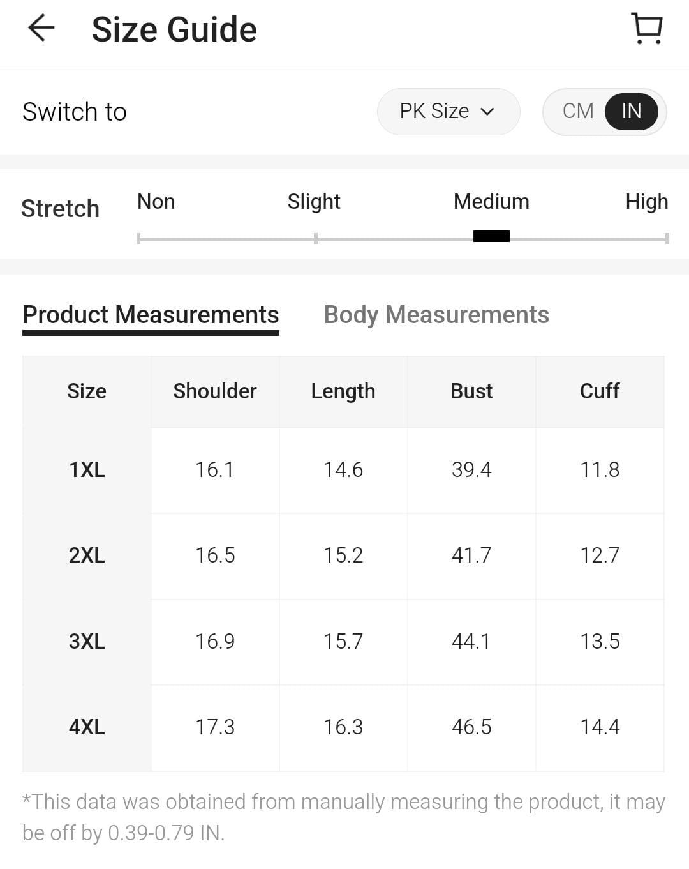Click the PK Size chevron arrow
The width and height of the screenshot is (689, 869).
(487, 112)
